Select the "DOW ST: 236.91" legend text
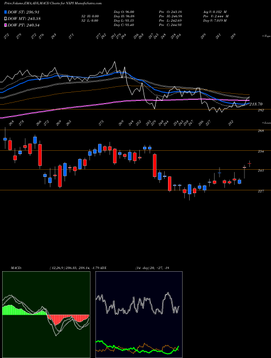This screenshot has width=271, height=358. [x=23, y=12]
